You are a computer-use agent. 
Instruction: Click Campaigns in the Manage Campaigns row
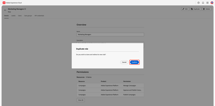pyautogui.click(x=82, y=86)
